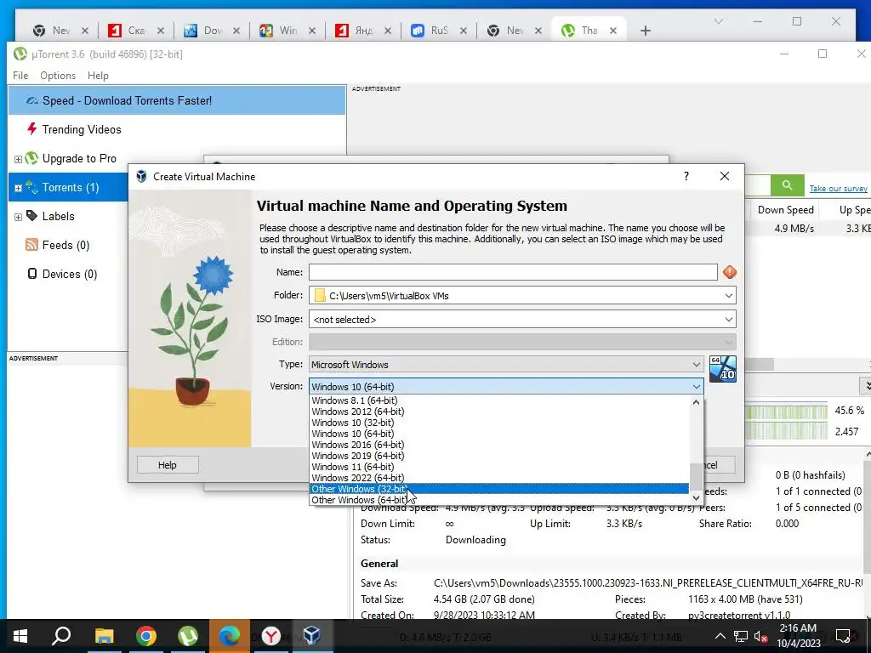The width and height of the screenshot is (871, 653).
Task: Select Speed - Download Torrents Faster item
Action: [x=177, y=100]
